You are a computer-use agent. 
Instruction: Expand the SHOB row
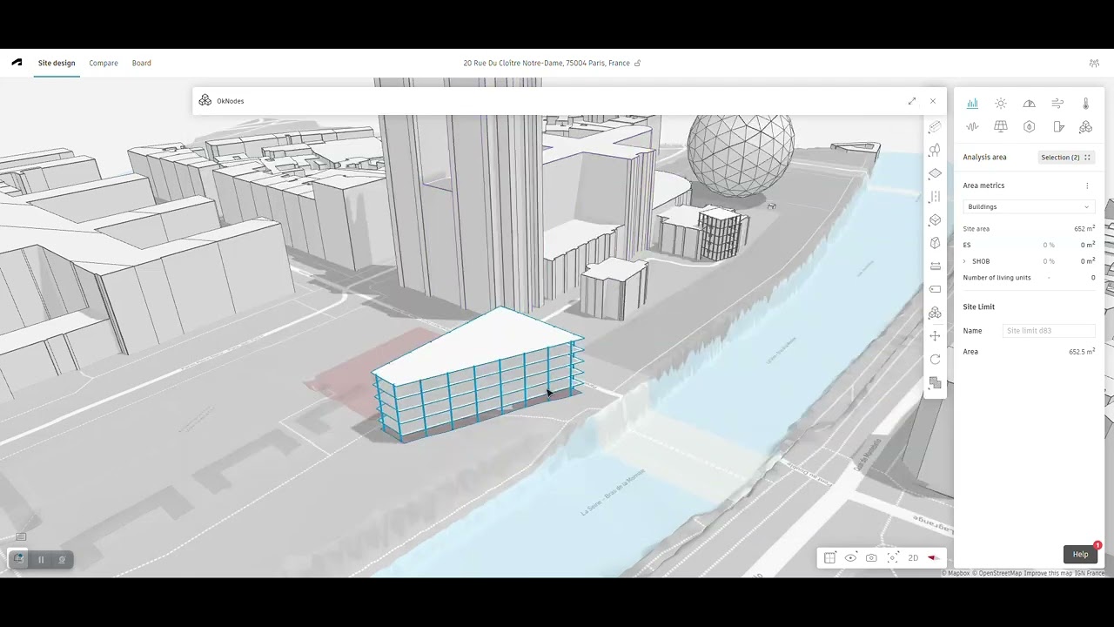pyautogui.click(x=964, y=261)
